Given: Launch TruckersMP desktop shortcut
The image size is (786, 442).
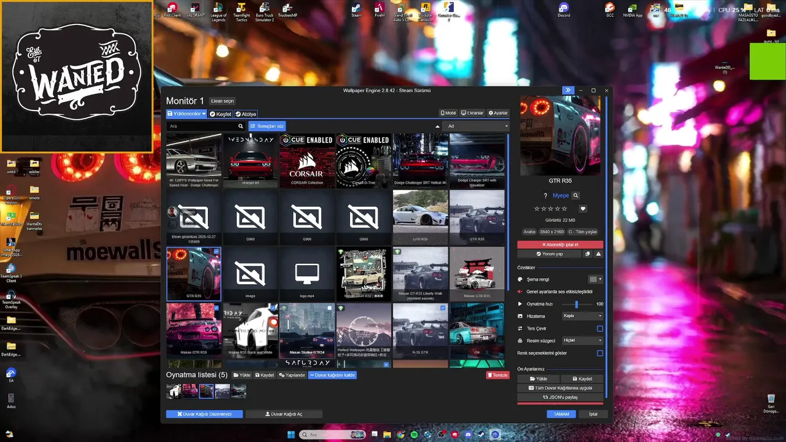Looking at the screenshot, I should (287, 10).
